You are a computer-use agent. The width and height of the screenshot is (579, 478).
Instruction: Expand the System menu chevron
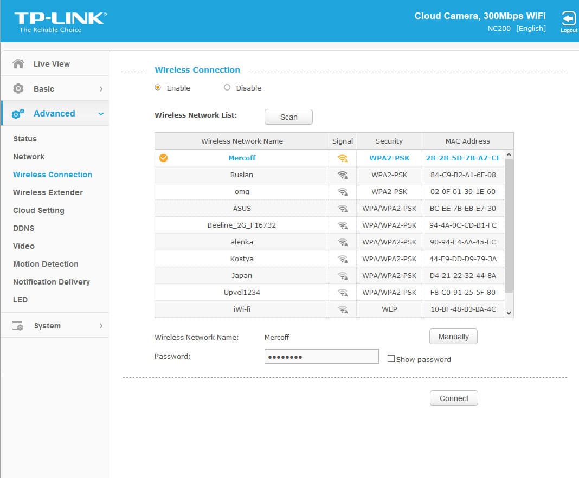[101, 326]
